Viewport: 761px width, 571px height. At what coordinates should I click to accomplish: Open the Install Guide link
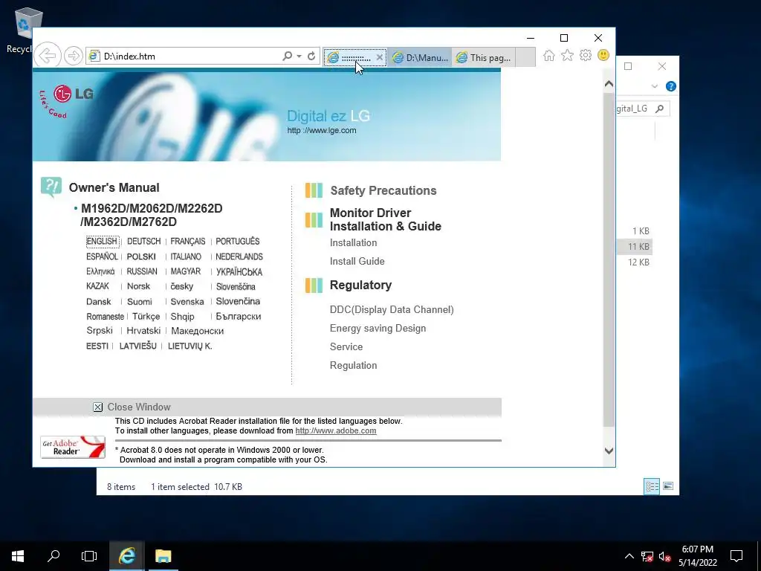coord(357,261)
